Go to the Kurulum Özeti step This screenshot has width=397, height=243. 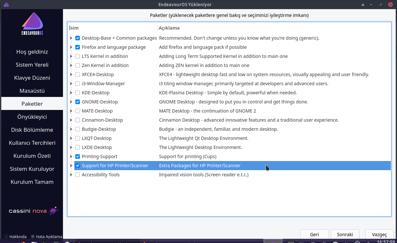(x=32, y=156)
